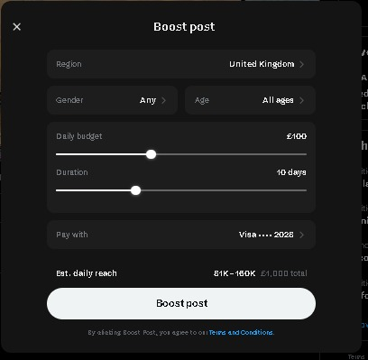
Task: Click the chevron next to All ages
Action: (302, 100)
